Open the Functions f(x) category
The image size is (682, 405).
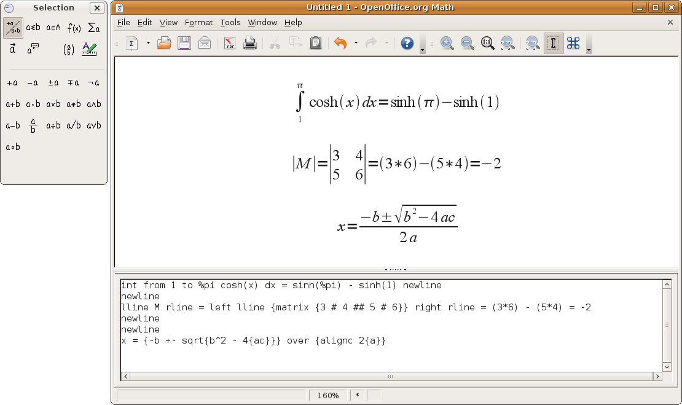click(74, 28)
